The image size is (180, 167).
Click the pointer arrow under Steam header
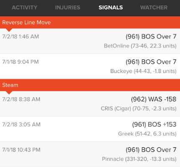[x=9, y=92]
